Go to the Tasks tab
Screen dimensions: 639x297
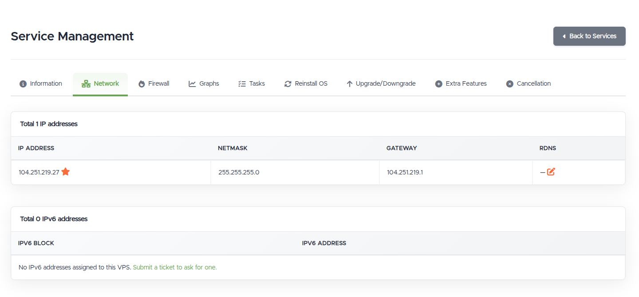[x=252, y=83]
